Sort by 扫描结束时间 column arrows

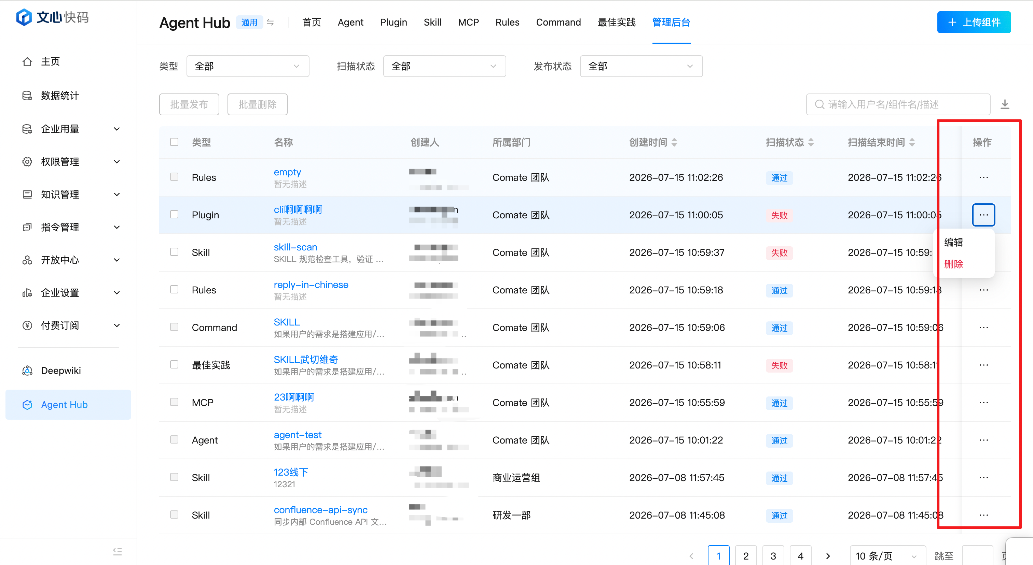coord(912,142)
